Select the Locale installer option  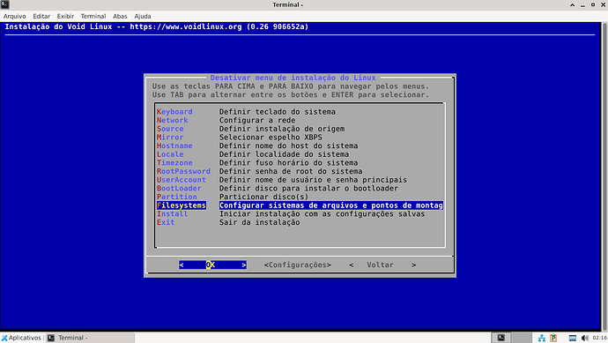170,154
